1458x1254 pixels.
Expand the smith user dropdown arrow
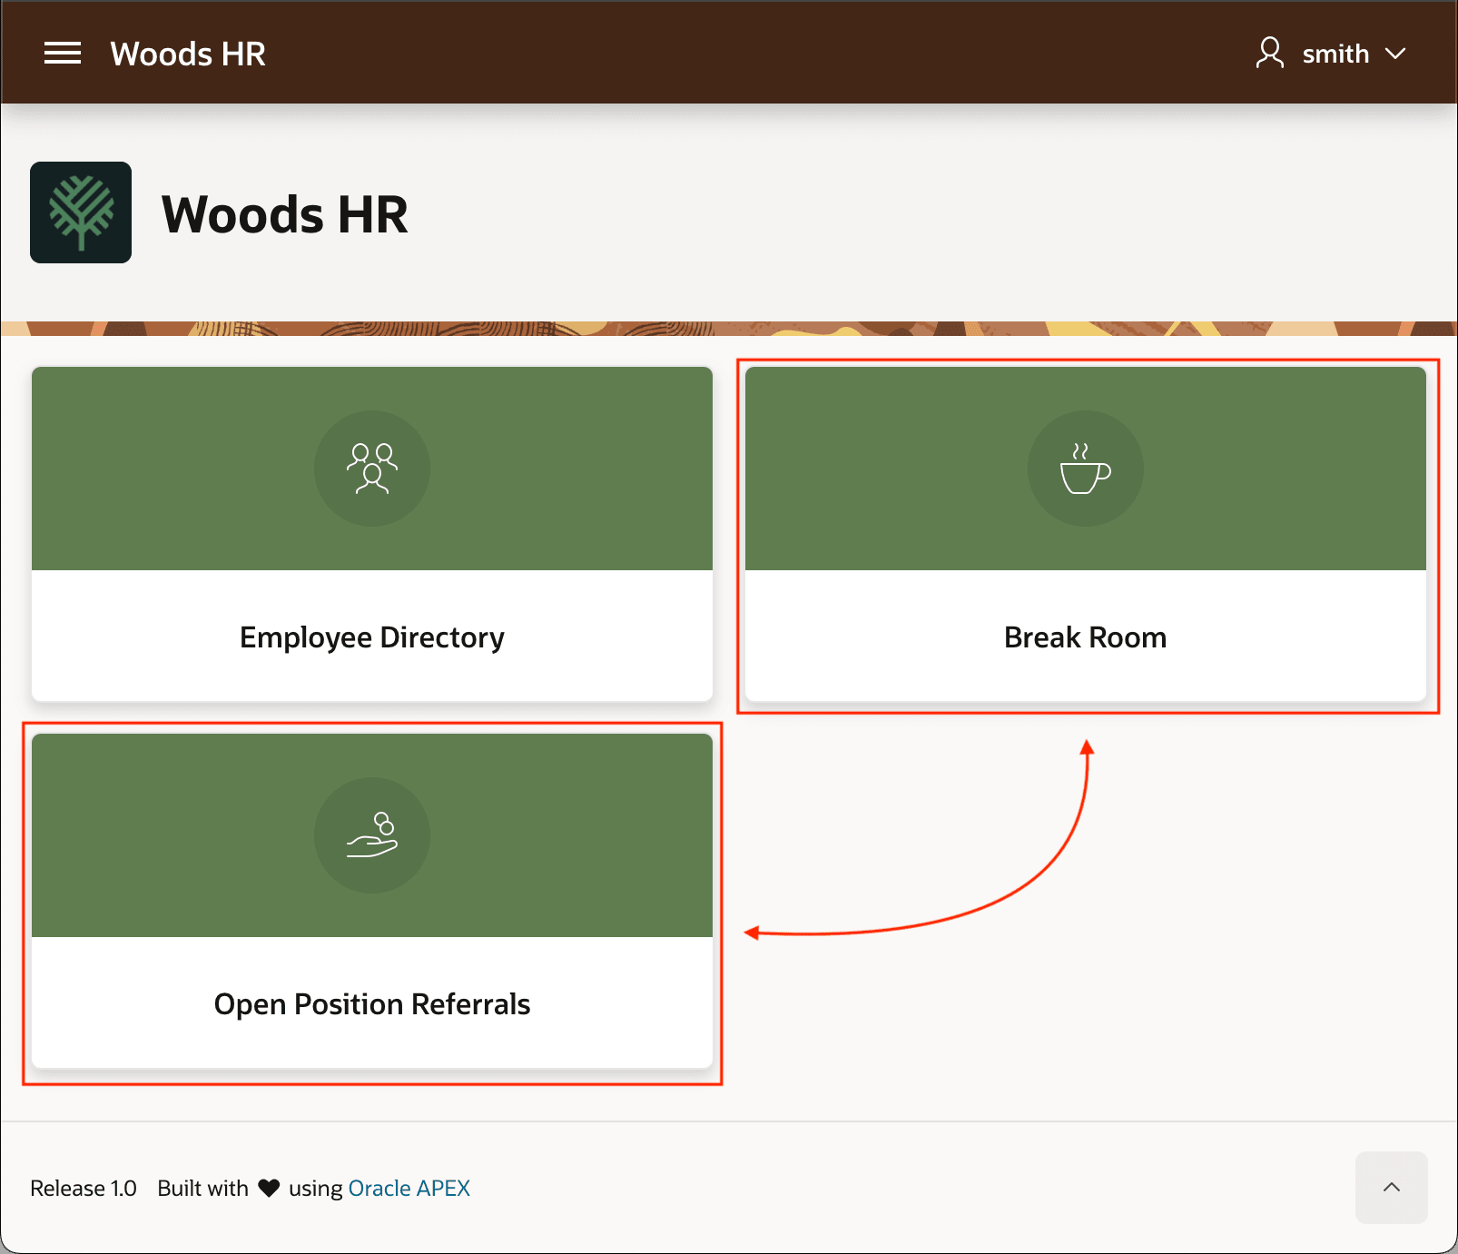click(x=1395, y=54)
